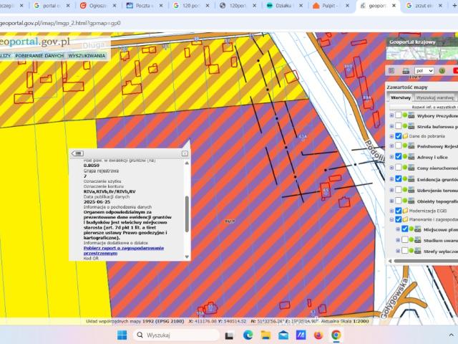This screenshot has height=344, width=458.
Task: Open Microsoft Edge from the taskbar
Action: point(248,335)
